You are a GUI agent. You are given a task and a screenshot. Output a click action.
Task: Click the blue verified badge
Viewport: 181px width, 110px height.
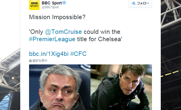coord(64,3)
